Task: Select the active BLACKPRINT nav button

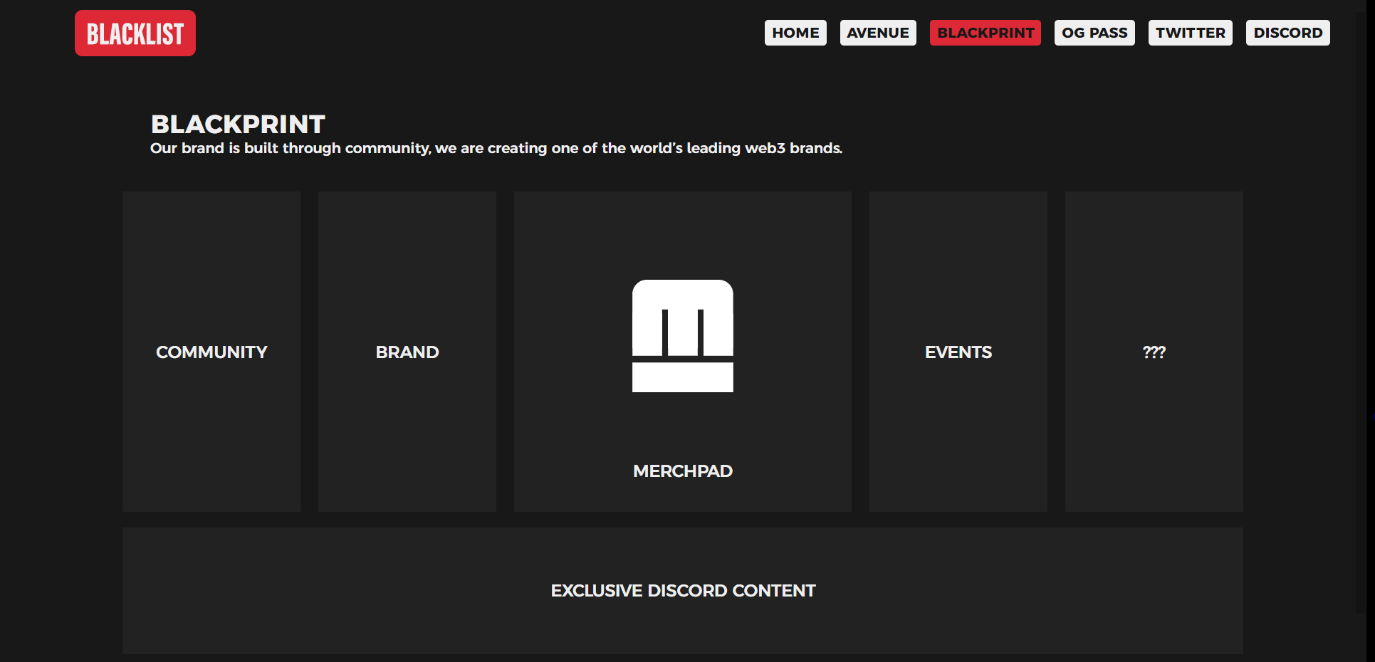Action: pyautogui.click(x=985, y=33)
